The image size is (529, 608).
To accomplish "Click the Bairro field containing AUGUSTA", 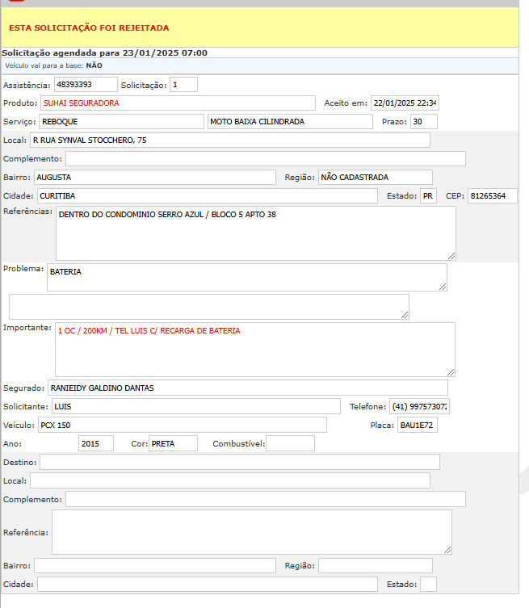I will tap(155, 178).
